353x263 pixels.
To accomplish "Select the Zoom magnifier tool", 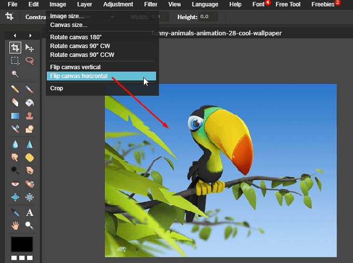I will tap(30, 225).
